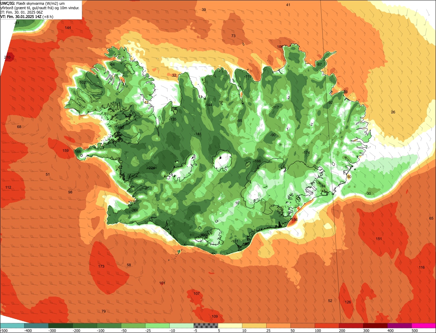Click the map value '79' at the bottom left
The image size is (436, 333).
(x=104, y=311)
